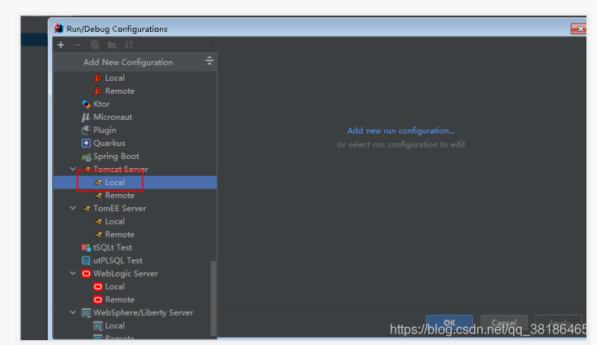
Task: Click the OK button
Action: pyautogui.click(x=449, y=322)
